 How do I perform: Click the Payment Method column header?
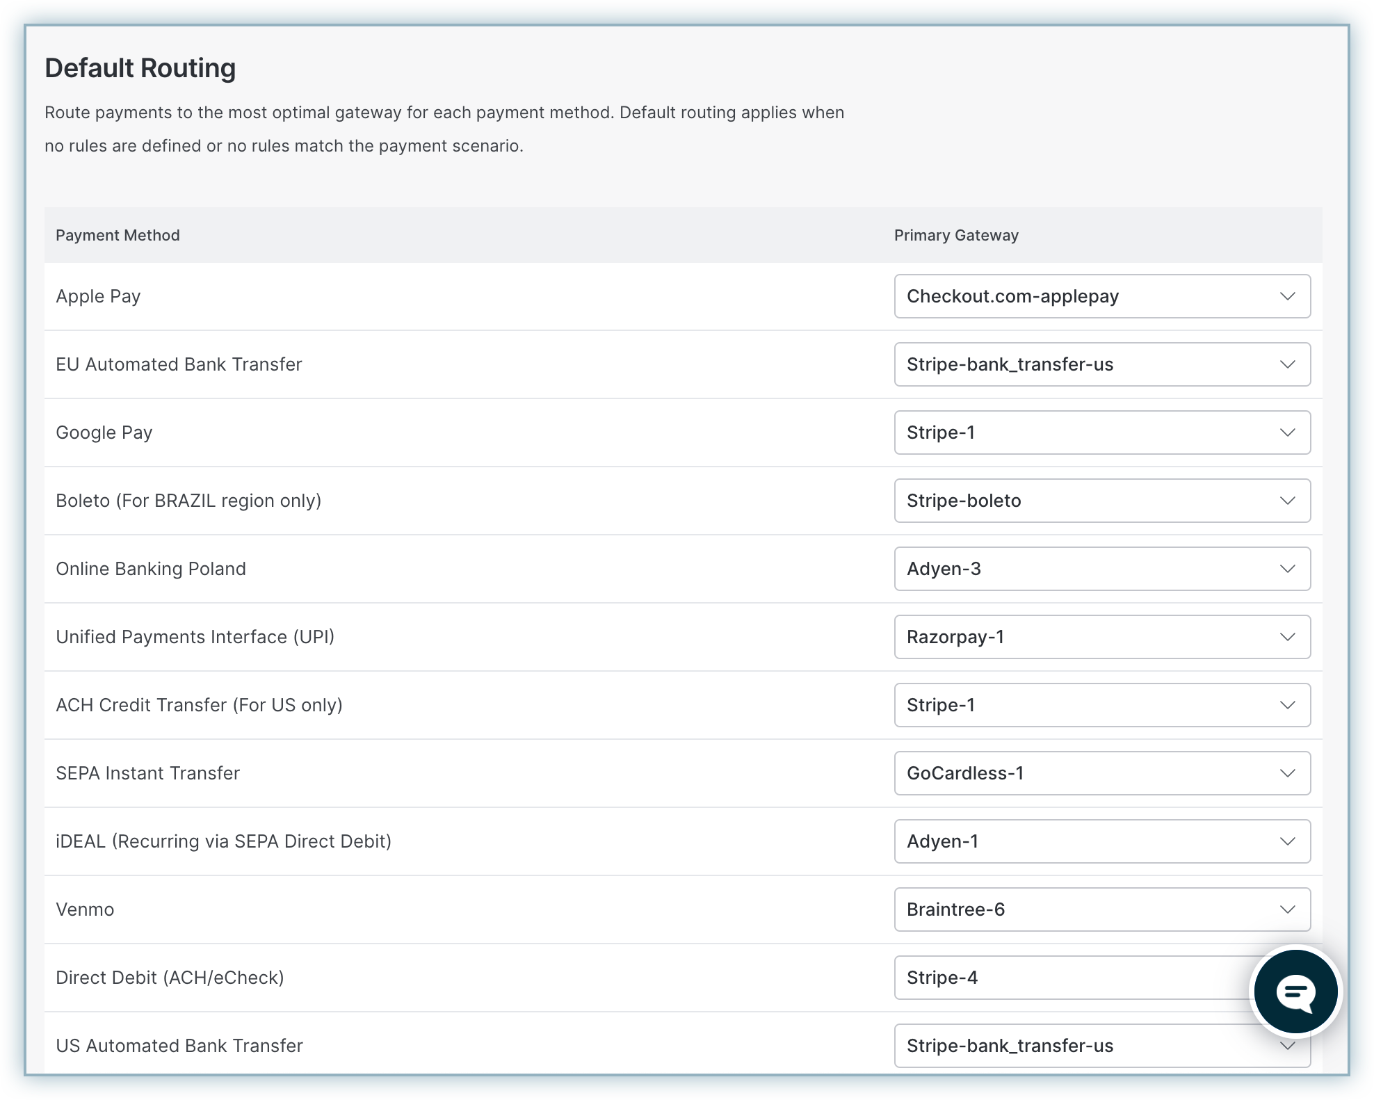118,235
